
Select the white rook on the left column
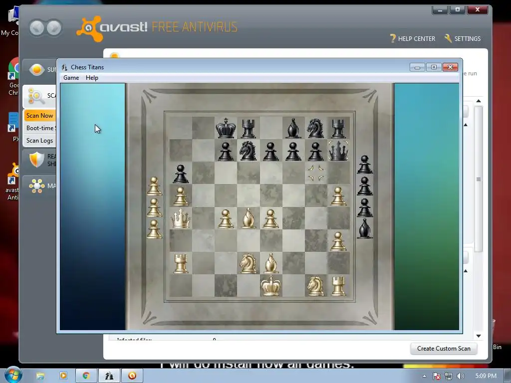click(181, 263)
